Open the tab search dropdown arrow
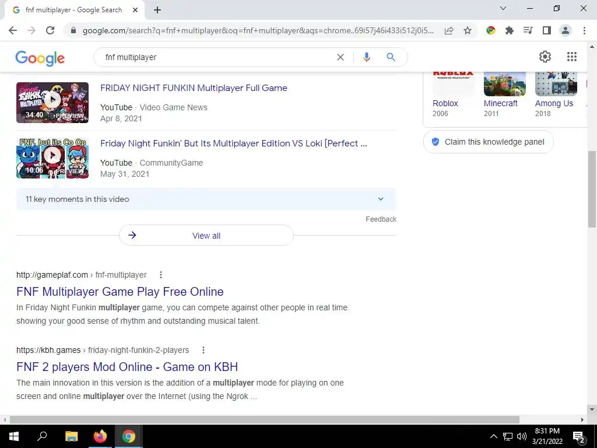The height and width of the screenshot is (448, 597). tap(503, 8)
